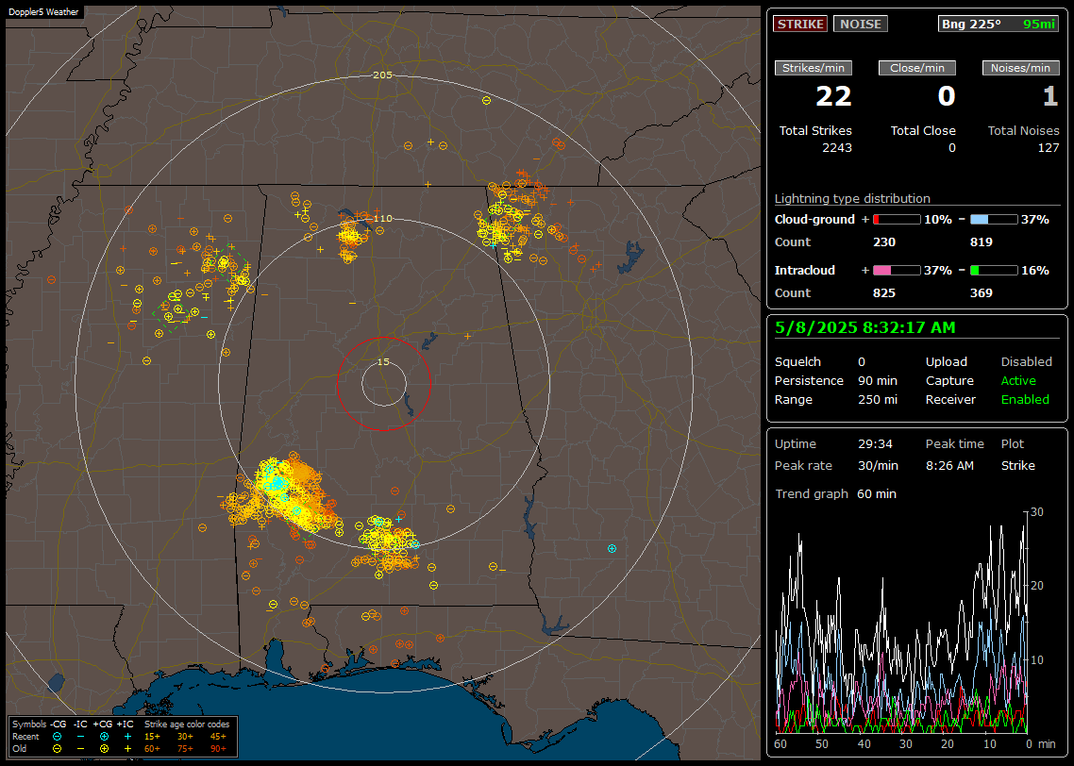
Task: Click the 205 mile range ring label
Action: coord(382,75)
